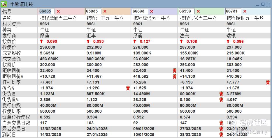Click expiry date 27/01/2025
This screenshot has width=272, height=138.
coord(97,135)
